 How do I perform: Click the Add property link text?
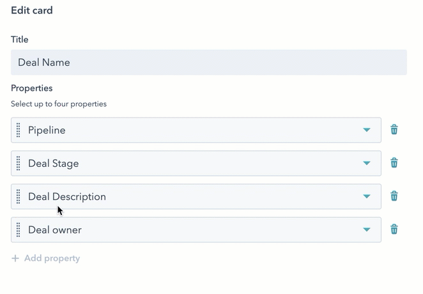click(x=52, y=258)
